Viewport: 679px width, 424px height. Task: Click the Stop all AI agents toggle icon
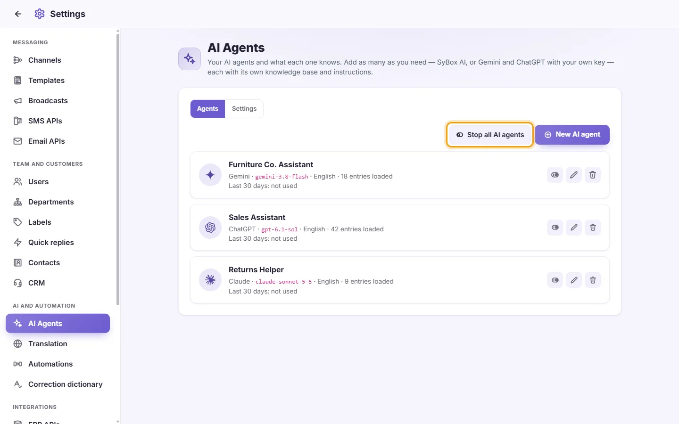tap(460, 135)
